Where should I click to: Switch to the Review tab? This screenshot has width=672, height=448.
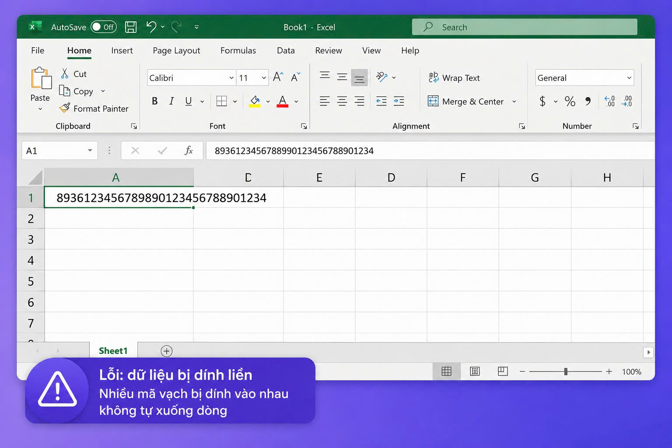[329, 50]
